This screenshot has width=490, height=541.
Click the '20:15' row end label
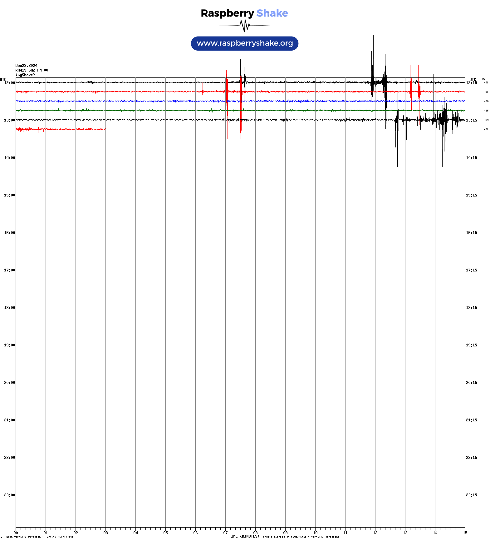(x=472, y=383)
